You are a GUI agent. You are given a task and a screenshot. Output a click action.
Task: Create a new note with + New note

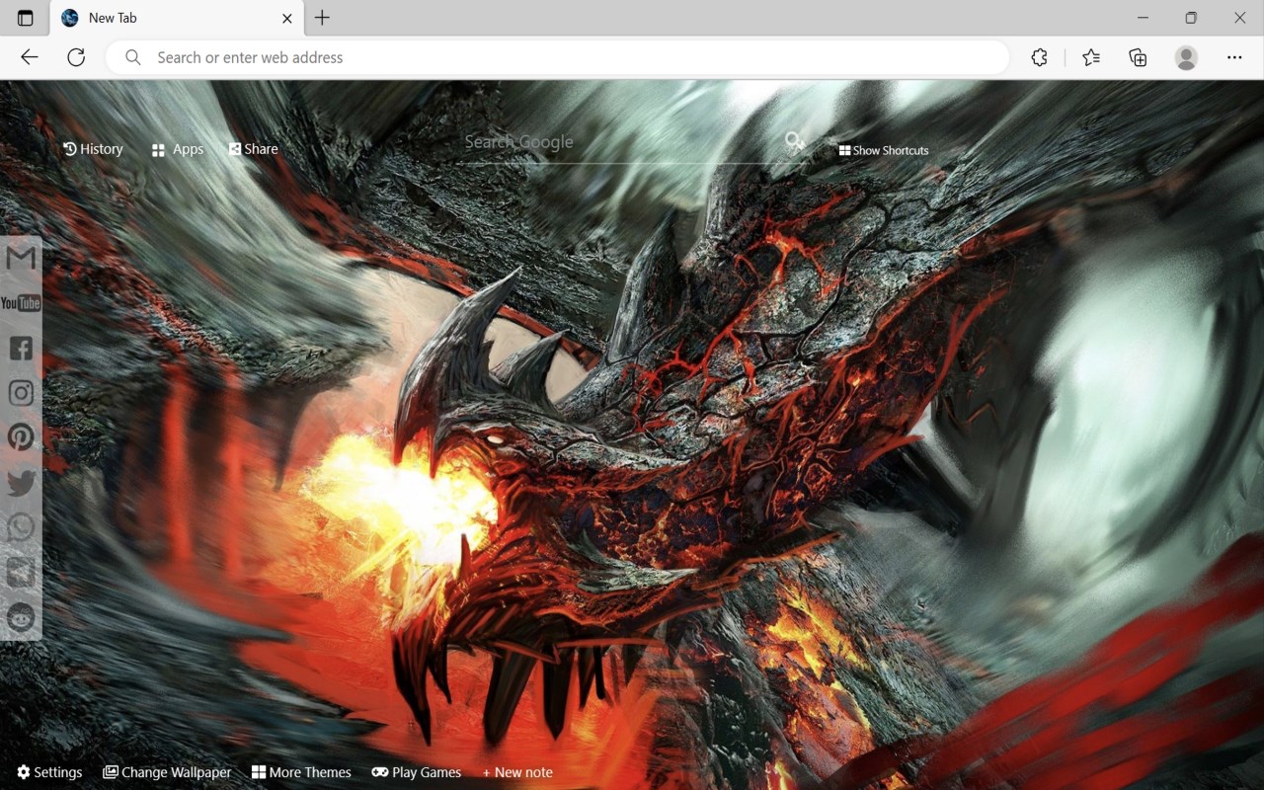(x=517, y=772)
